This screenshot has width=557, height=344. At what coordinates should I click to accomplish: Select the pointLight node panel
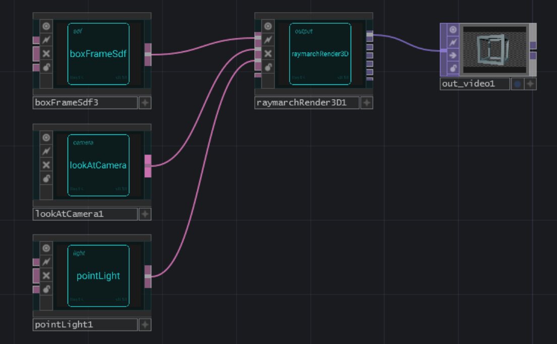pos(98,276)
